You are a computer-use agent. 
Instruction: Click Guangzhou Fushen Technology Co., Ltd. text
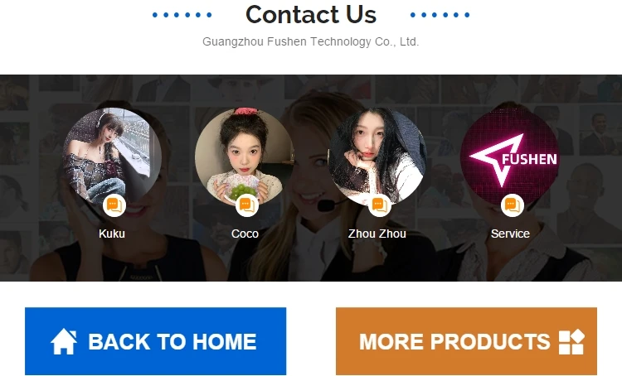(x=311, y=41)
